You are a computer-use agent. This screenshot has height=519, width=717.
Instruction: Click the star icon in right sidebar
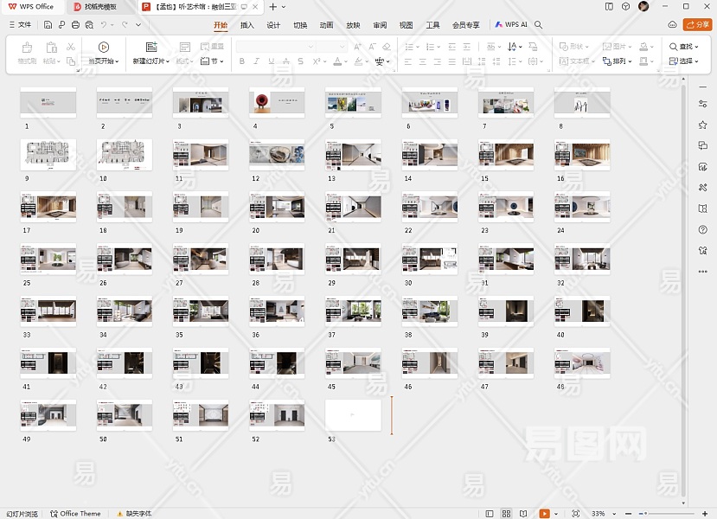(703, 125)
